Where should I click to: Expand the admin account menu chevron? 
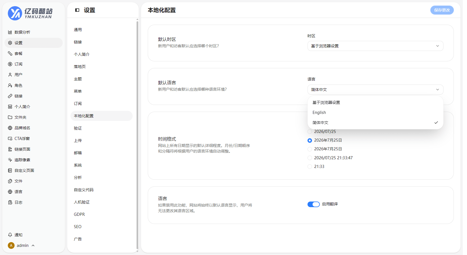click(x=33, y=245)
